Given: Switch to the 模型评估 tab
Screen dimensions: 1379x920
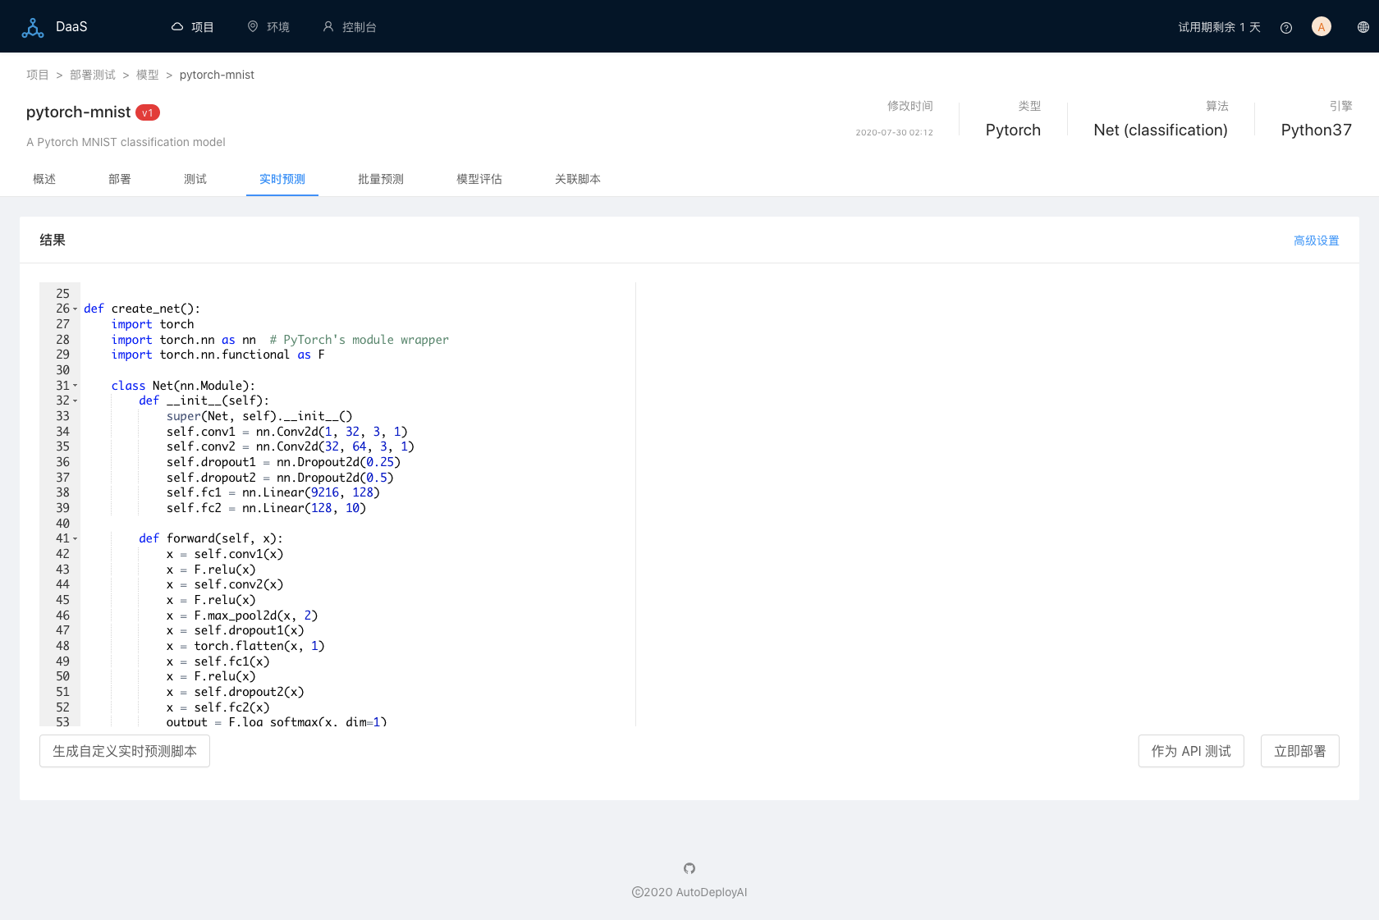Looking at the screenshot, I should (479, 179).
